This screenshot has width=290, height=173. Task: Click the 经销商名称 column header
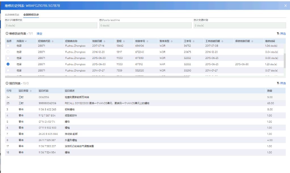coord(71,41)
